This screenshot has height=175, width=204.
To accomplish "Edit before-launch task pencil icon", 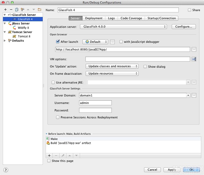I will [63, 155].
